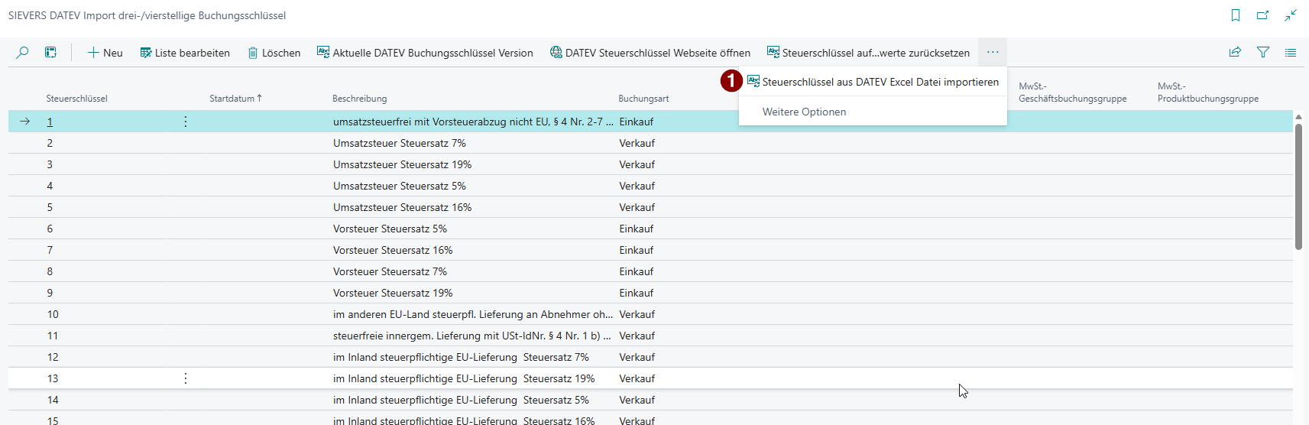This screenshot has width=1309, height=425.
Task: Collapse the page using the shrink arrows icon
Action: click(x=1291, y=15)
